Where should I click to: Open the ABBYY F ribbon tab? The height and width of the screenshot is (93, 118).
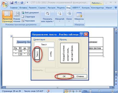pos(76,8)
